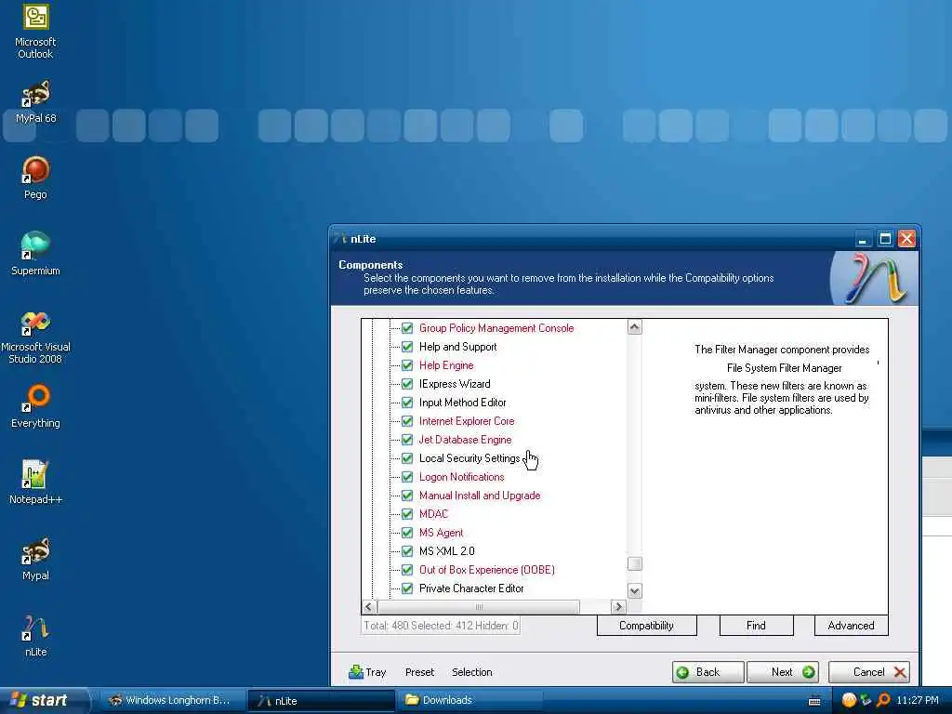Click scroll up arrow of component list
The image size is (952, 714).
coord(634,328)
